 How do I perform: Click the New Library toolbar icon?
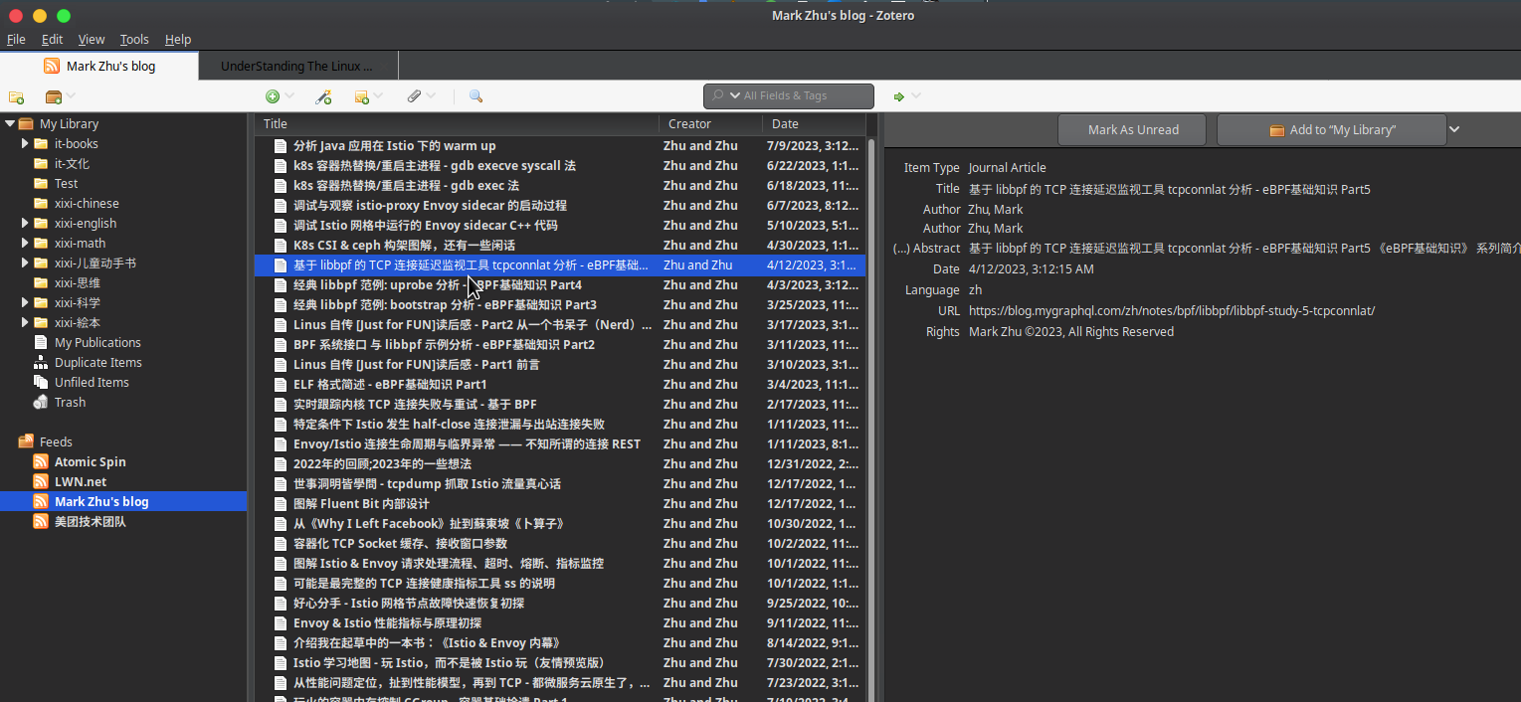coord(54,96)
